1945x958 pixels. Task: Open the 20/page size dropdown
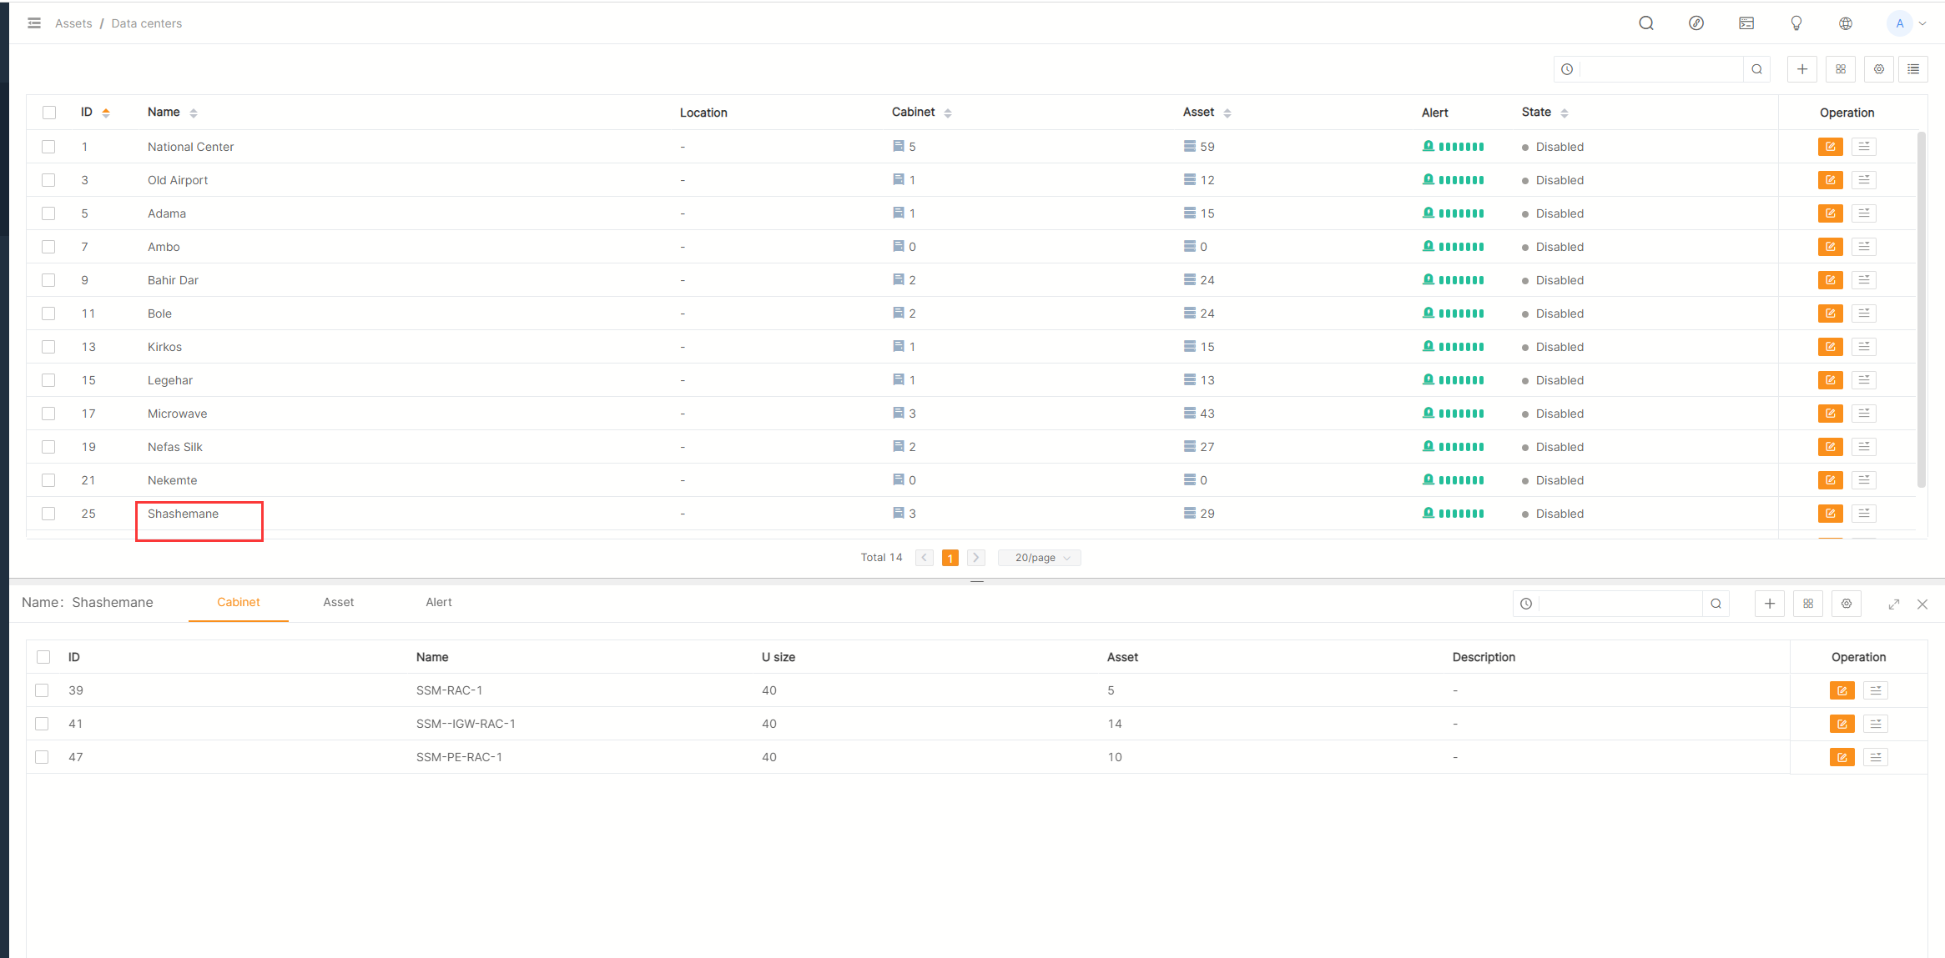[x=1039, y=558]
